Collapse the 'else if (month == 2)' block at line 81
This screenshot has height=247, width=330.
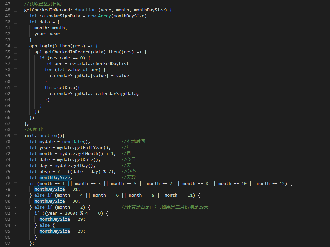(15, 207)
